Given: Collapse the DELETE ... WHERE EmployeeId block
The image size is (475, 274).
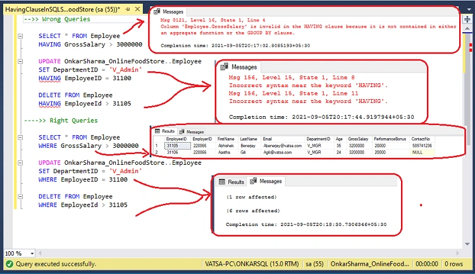Looking at the screenshot, I should coord(20,196).
